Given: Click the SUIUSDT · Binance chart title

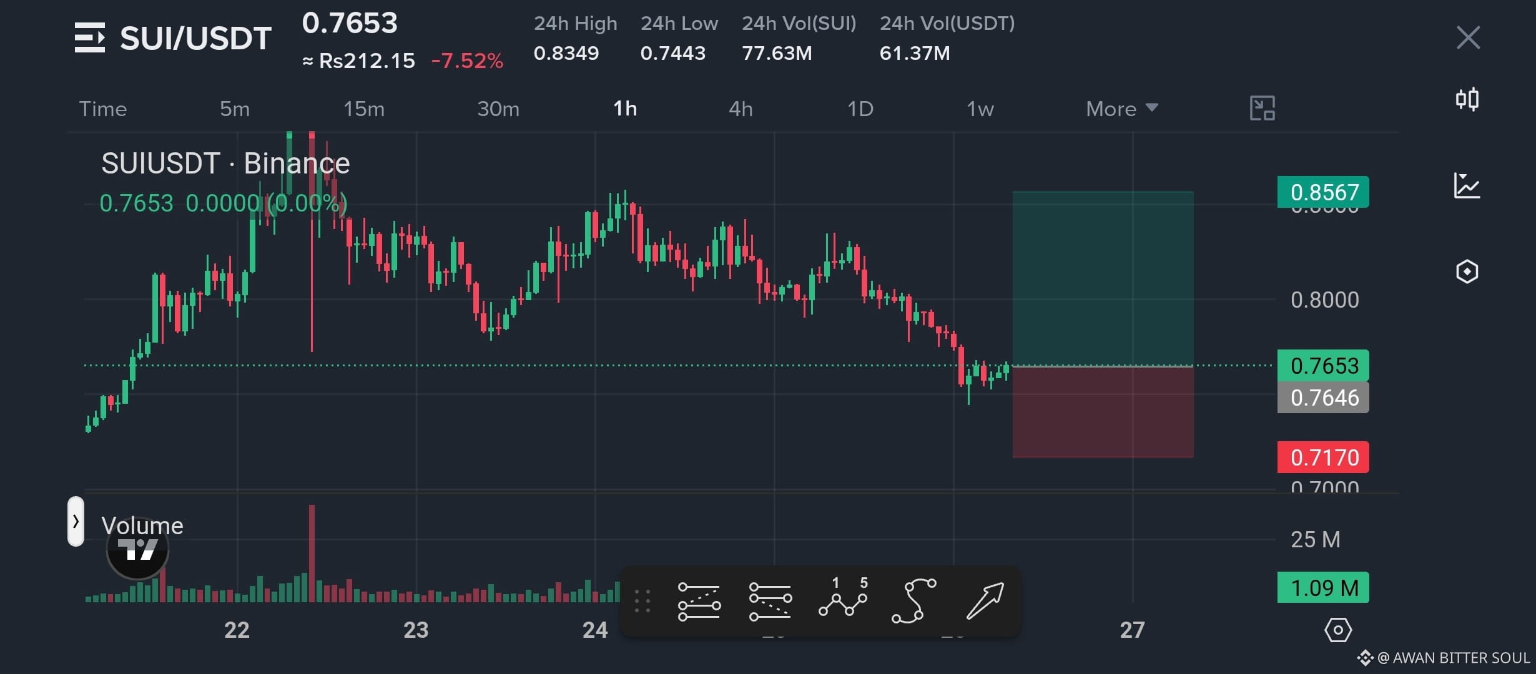Looking at the screenshot, I should [225, 164].
